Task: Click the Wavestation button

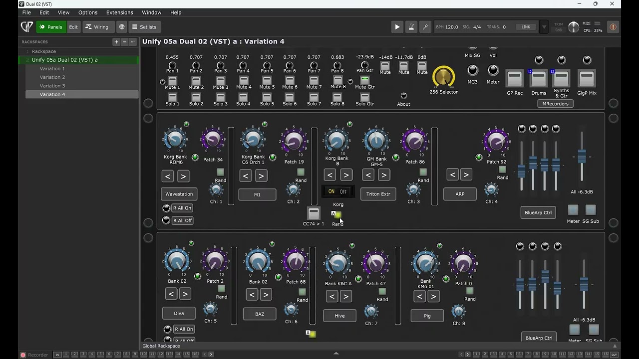Action: (x=179, y=194)
